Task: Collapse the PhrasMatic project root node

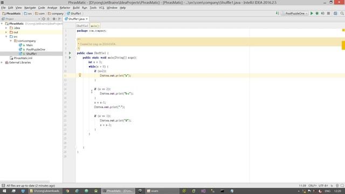Action: [x=2, y=24]
